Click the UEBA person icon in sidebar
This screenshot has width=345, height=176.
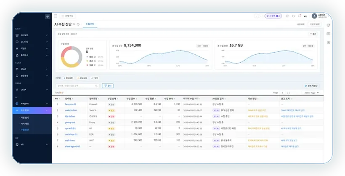point(17,90)
